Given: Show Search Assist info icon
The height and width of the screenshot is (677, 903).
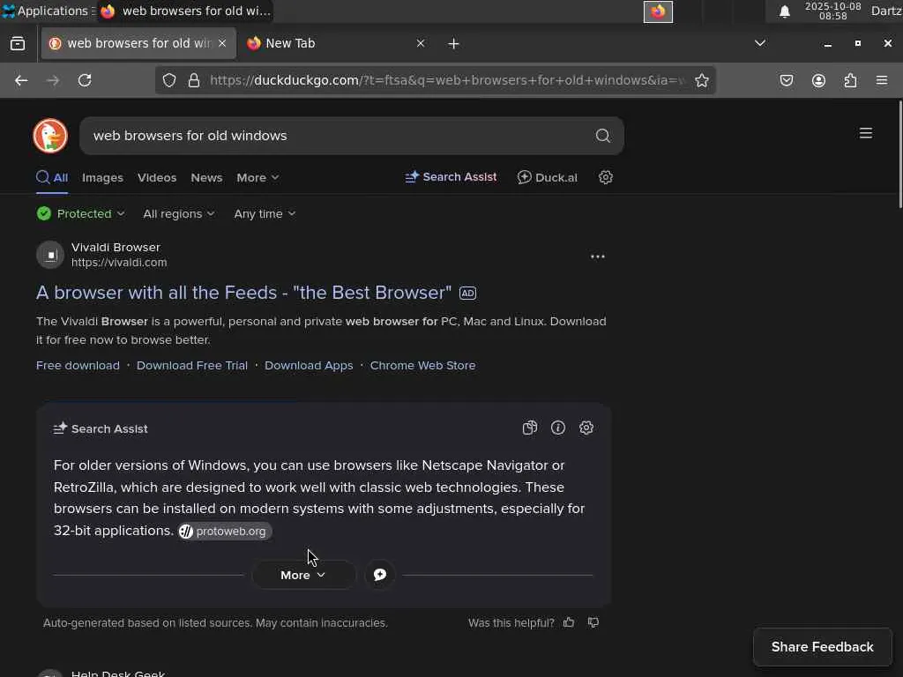Looking at the screenshot, I should (558, 428).
